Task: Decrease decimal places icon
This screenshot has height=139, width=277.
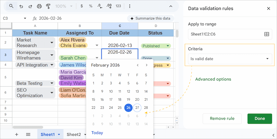Action: point(100,6)
